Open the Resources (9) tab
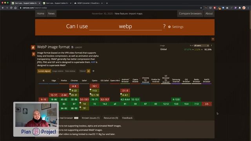The height and width of the screenshot is (141, 251). [x=111, y=118]
